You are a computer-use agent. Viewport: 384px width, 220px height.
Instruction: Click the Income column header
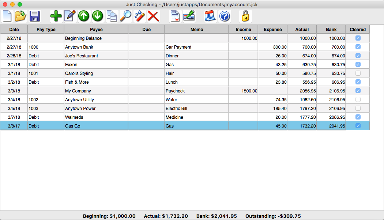(x=244, y=29)
